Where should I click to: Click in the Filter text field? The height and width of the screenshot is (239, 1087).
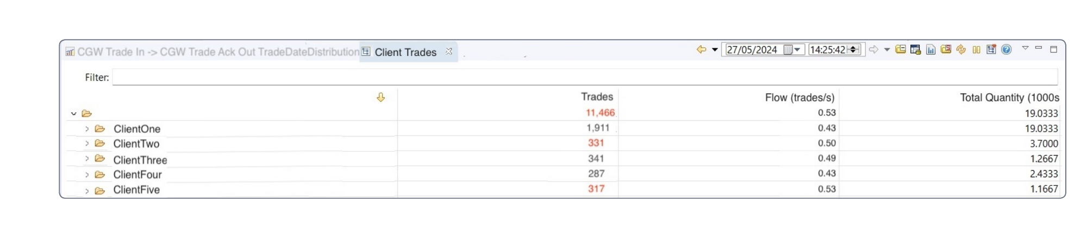[x=585, y=77]
